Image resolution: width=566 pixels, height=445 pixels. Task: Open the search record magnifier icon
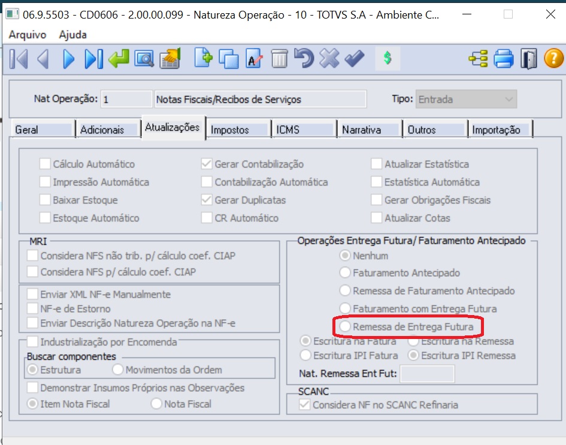coord(144,59)
